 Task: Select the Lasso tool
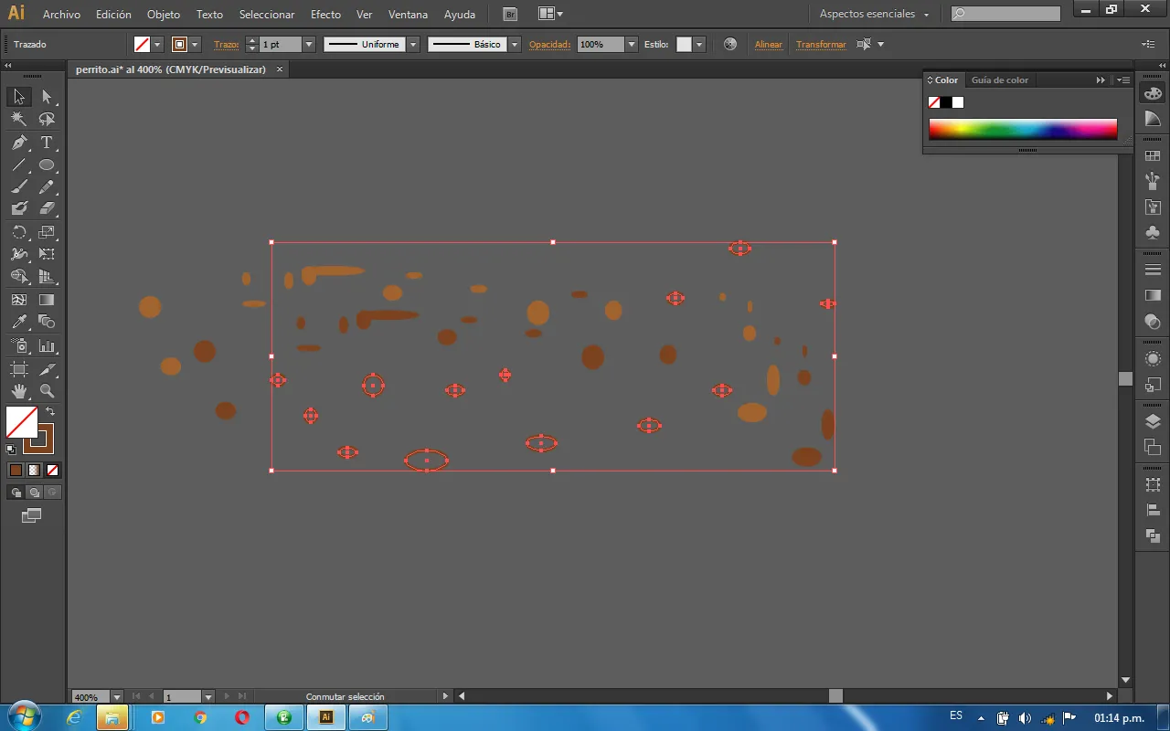coord(47,120)
